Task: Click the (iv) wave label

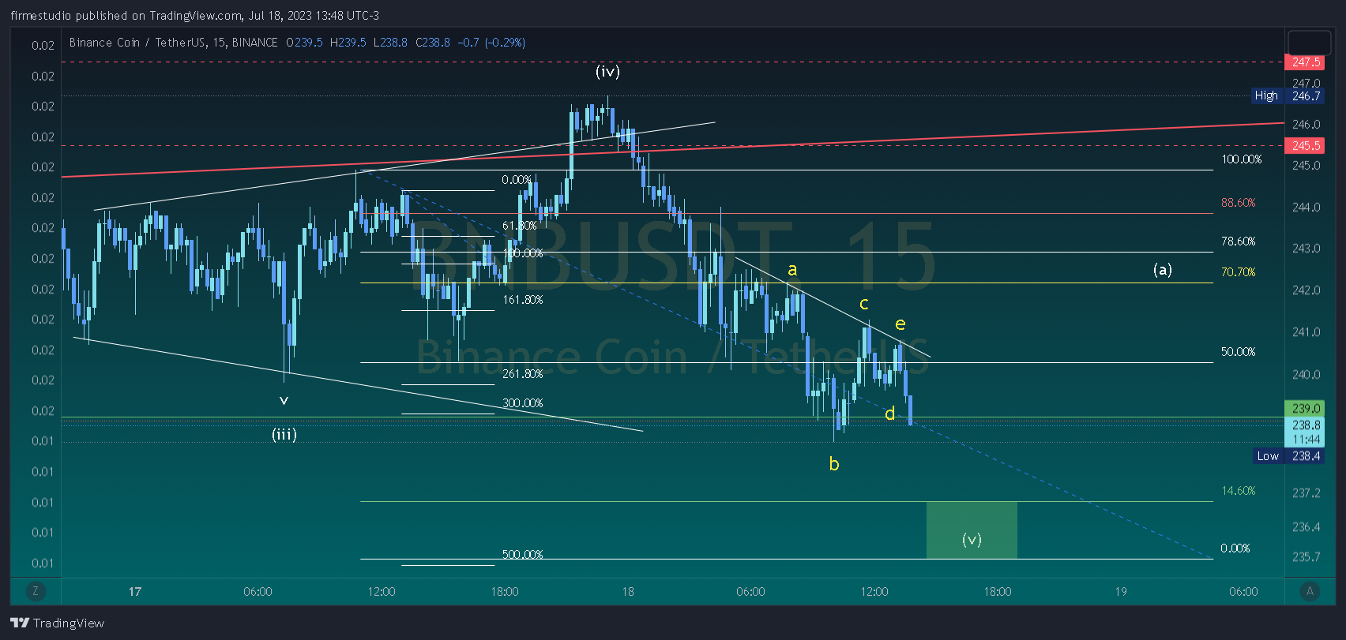Action: click(607, 71)
